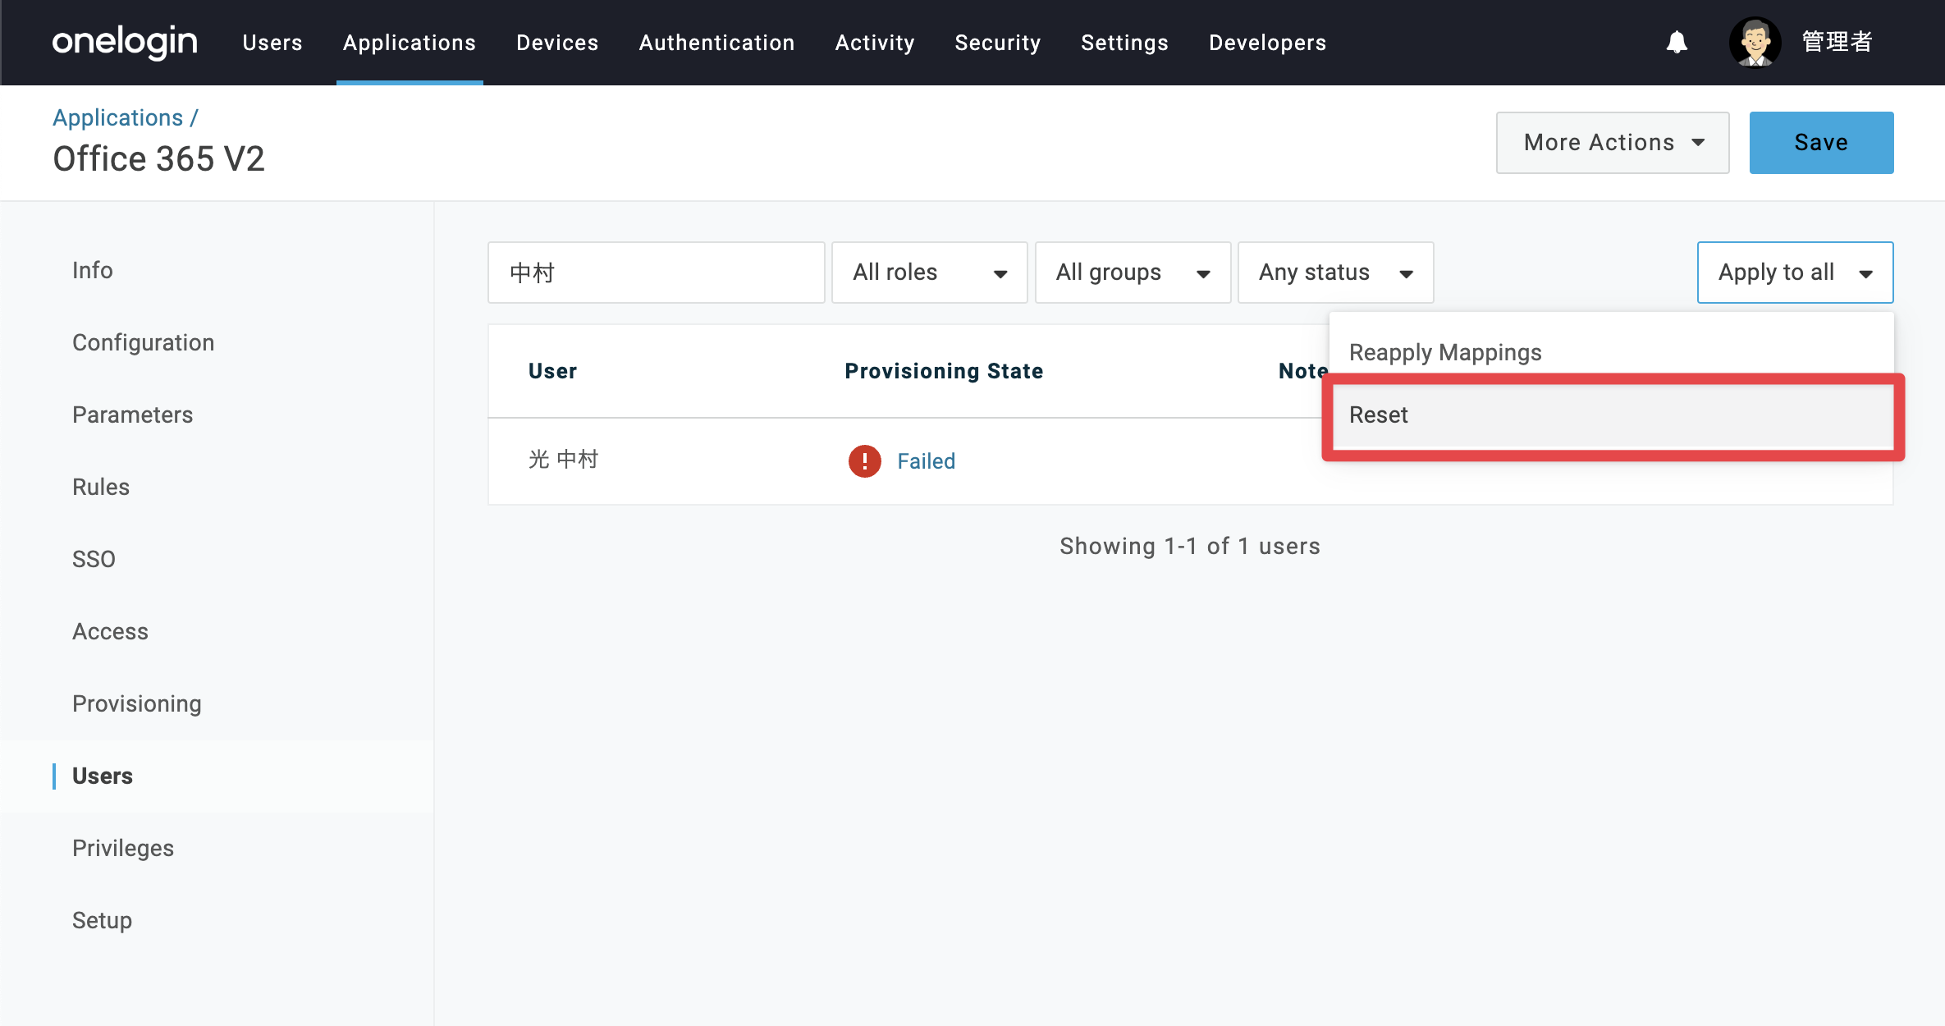This screenshot has width=1945, height=1026.
Task: Toggle the Apply to all dropdown
Action: (x=1796, y=273)
